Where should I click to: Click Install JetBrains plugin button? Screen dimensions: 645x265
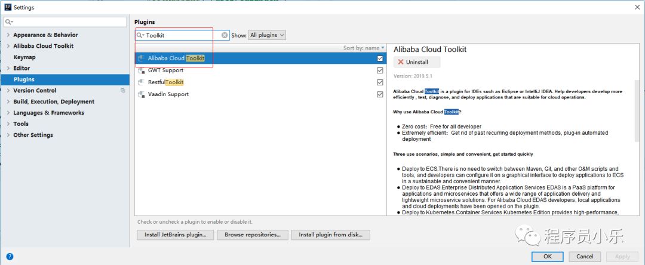(175, 235)
